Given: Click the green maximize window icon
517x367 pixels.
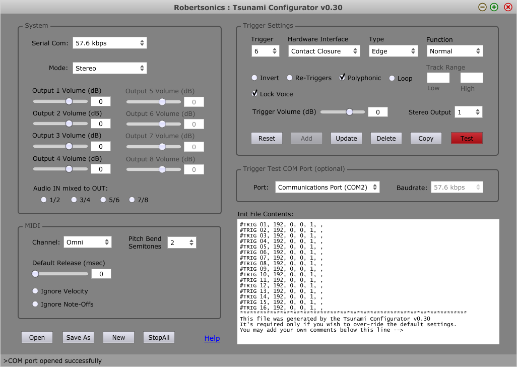Looking at the screenshot, I should 494,7.
